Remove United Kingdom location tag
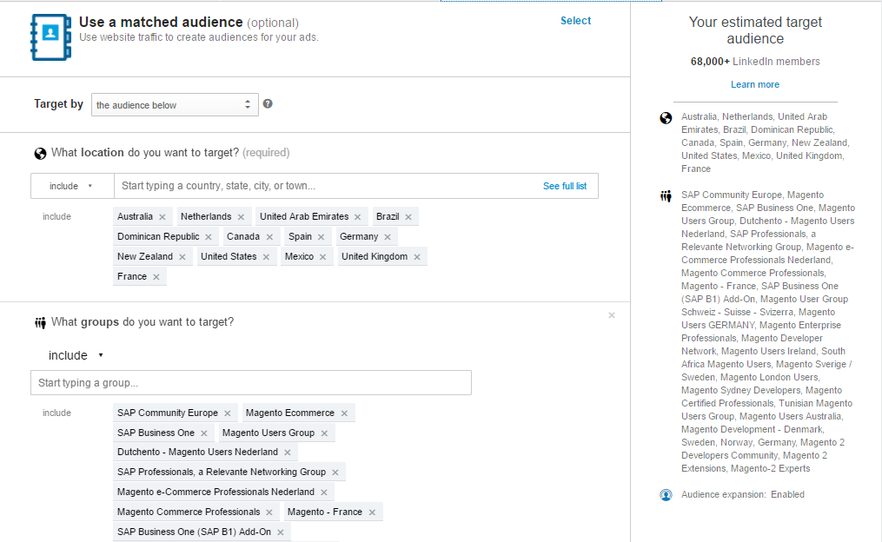The image size is (882, 542). point(417,257)
